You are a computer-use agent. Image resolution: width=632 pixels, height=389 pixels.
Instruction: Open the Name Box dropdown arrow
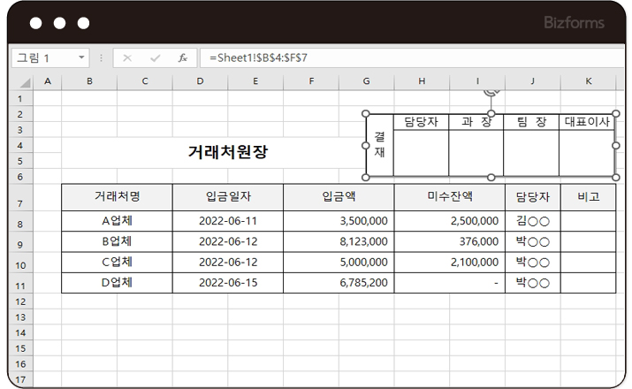pyautogui.click(x=81, y=57)
